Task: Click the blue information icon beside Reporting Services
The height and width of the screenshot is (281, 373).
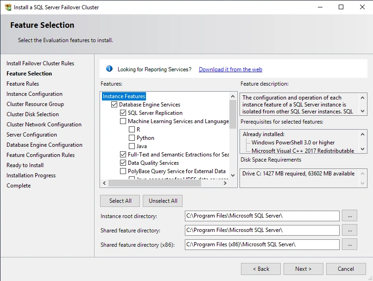Action: 109,69
